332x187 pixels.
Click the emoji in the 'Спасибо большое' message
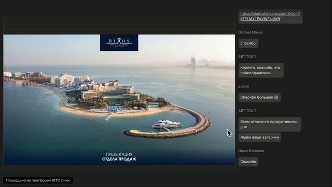[276, 97]
